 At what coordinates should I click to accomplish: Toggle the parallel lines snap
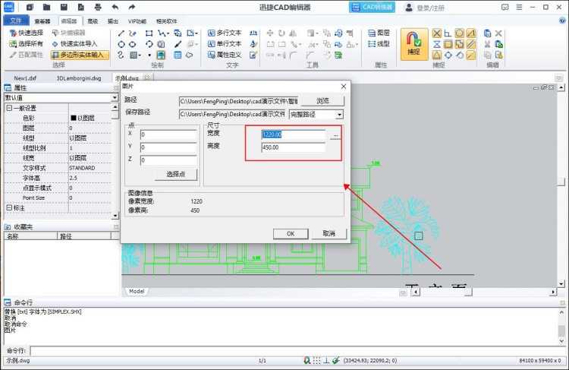[x=470, y=44]
